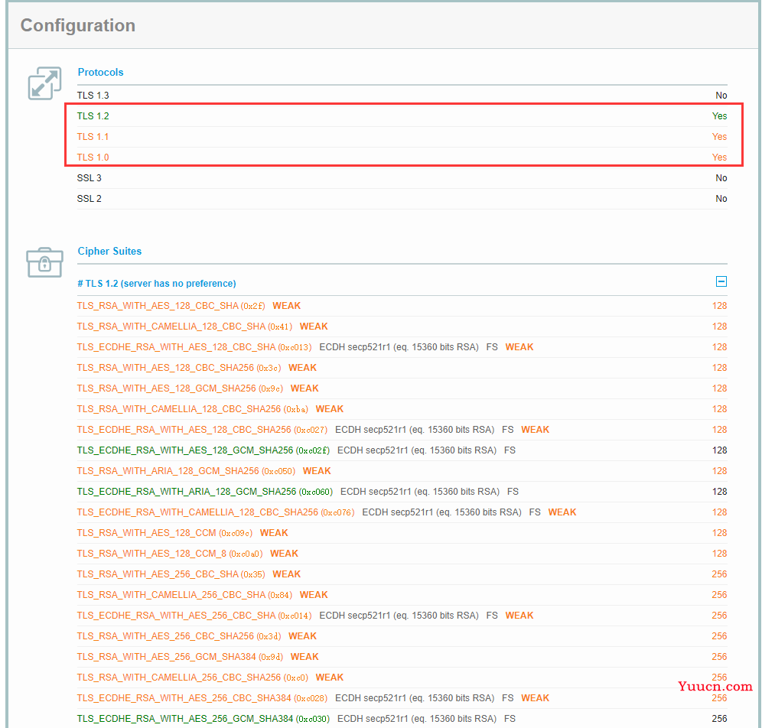Collapse the TLS 1.2 cipher suites list
The width and height of the screenshot is (762, 728).
point(721,281)
